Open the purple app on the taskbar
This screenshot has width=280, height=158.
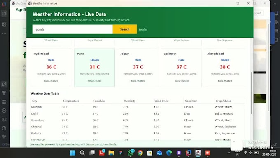pos(179,153)
